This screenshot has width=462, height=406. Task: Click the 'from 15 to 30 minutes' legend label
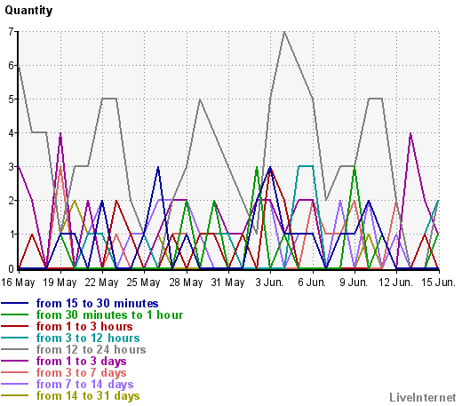click(x=97, y=304)
